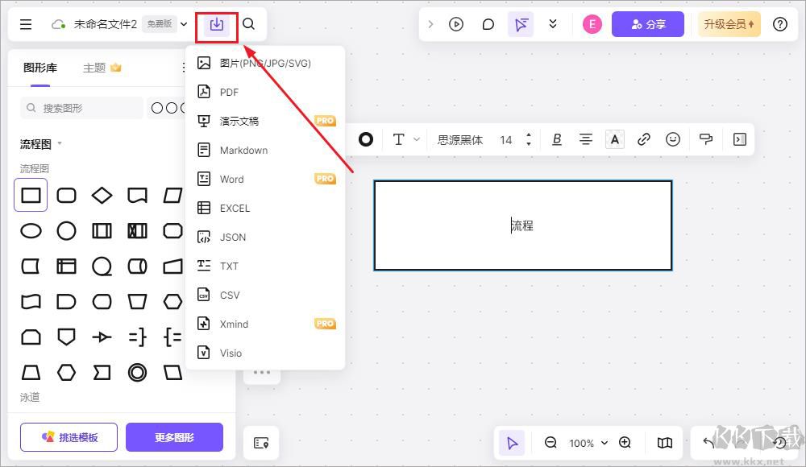Click the 未命名文件2 file title
Image resolution: width=806 pixels, height=467 pixels.
[x=106, y=24]
